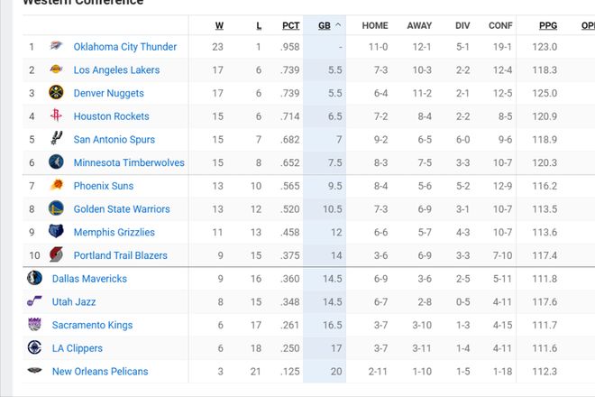Viewport: 595px width, 397px height.
Task: Click the Golden State Warriors logo
Action: [x=56, y=209]
